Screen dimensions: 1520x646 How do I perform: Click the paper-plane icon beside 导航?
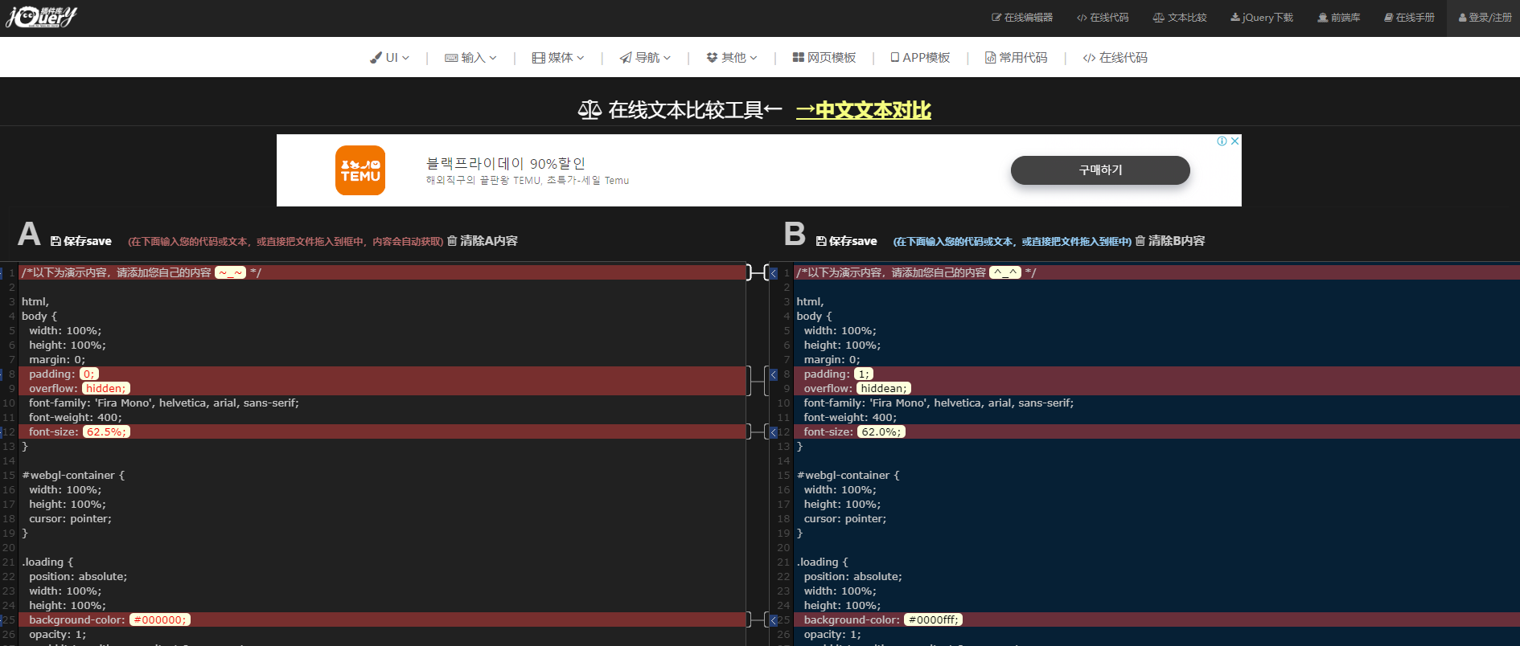point(626,58)
